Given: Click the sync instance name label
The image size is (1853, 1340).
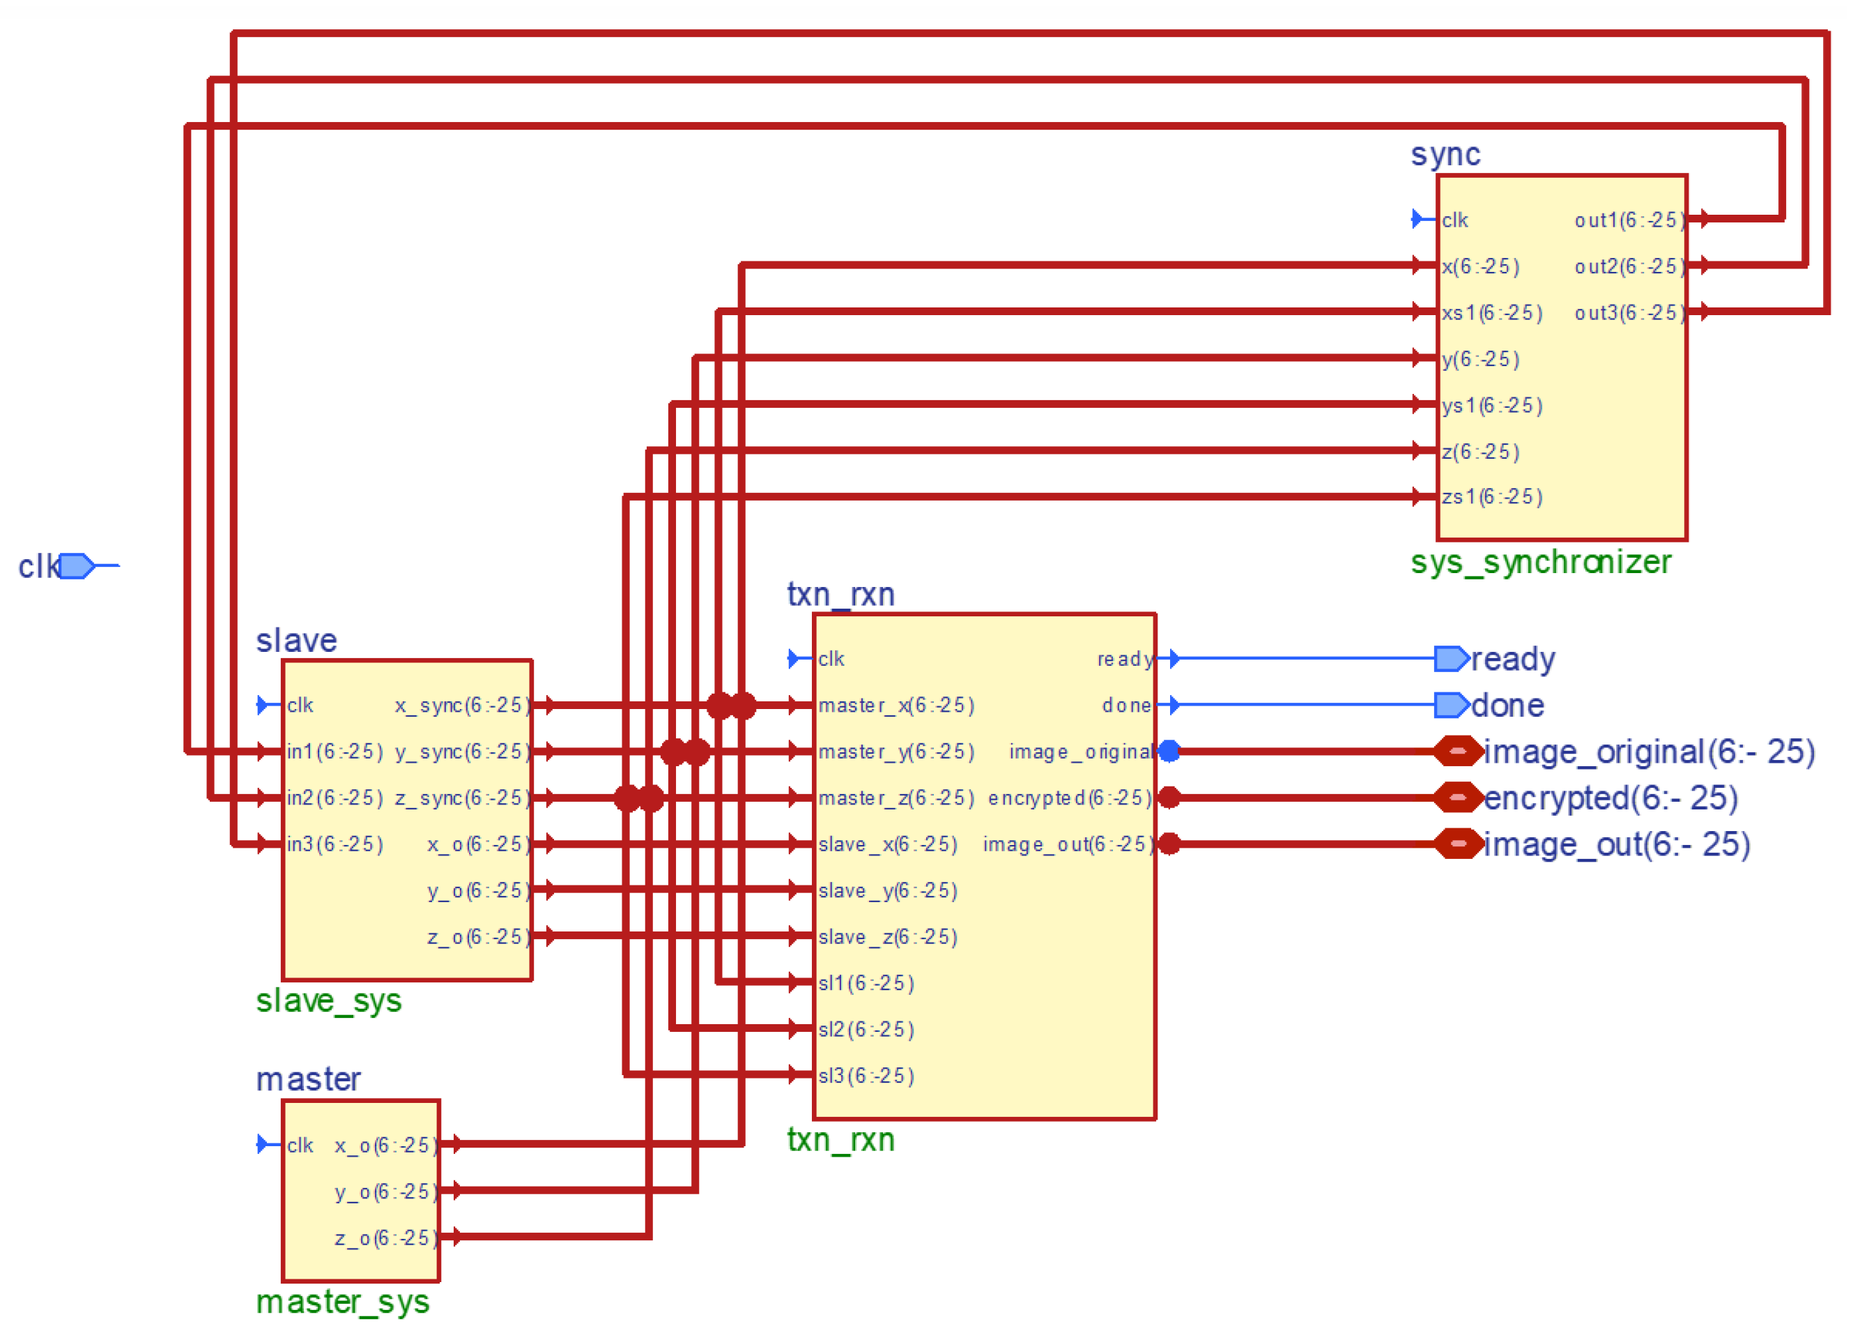Looking at the screenshot, I should pyautogui.click(x=1445, y=155).
